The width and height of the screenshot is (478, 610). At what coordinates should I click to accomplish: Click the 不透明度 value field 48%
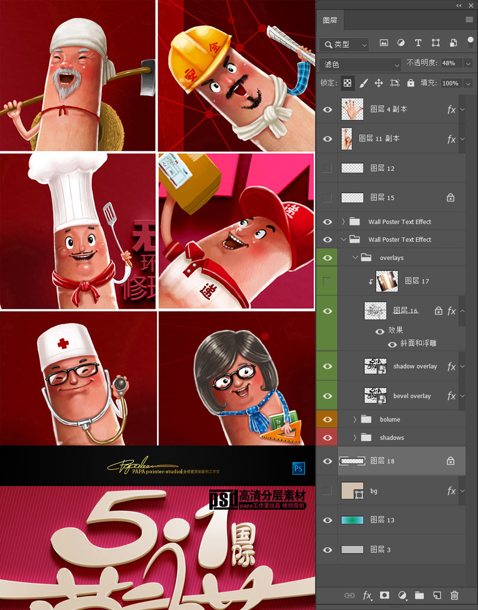click(x=451, y=63)
